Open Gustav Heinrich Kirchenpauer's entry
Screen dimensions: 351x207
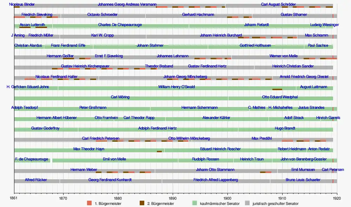click(x=85, y=66)
